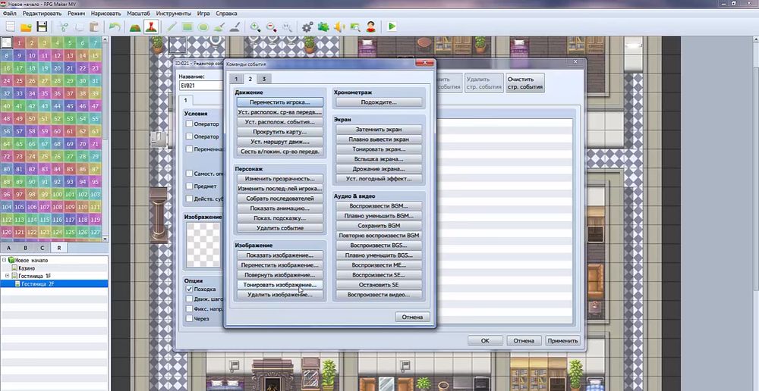Screen dimensions: 759x391
Task: Open the Редактировать menu
Action: tap(42, 13)
